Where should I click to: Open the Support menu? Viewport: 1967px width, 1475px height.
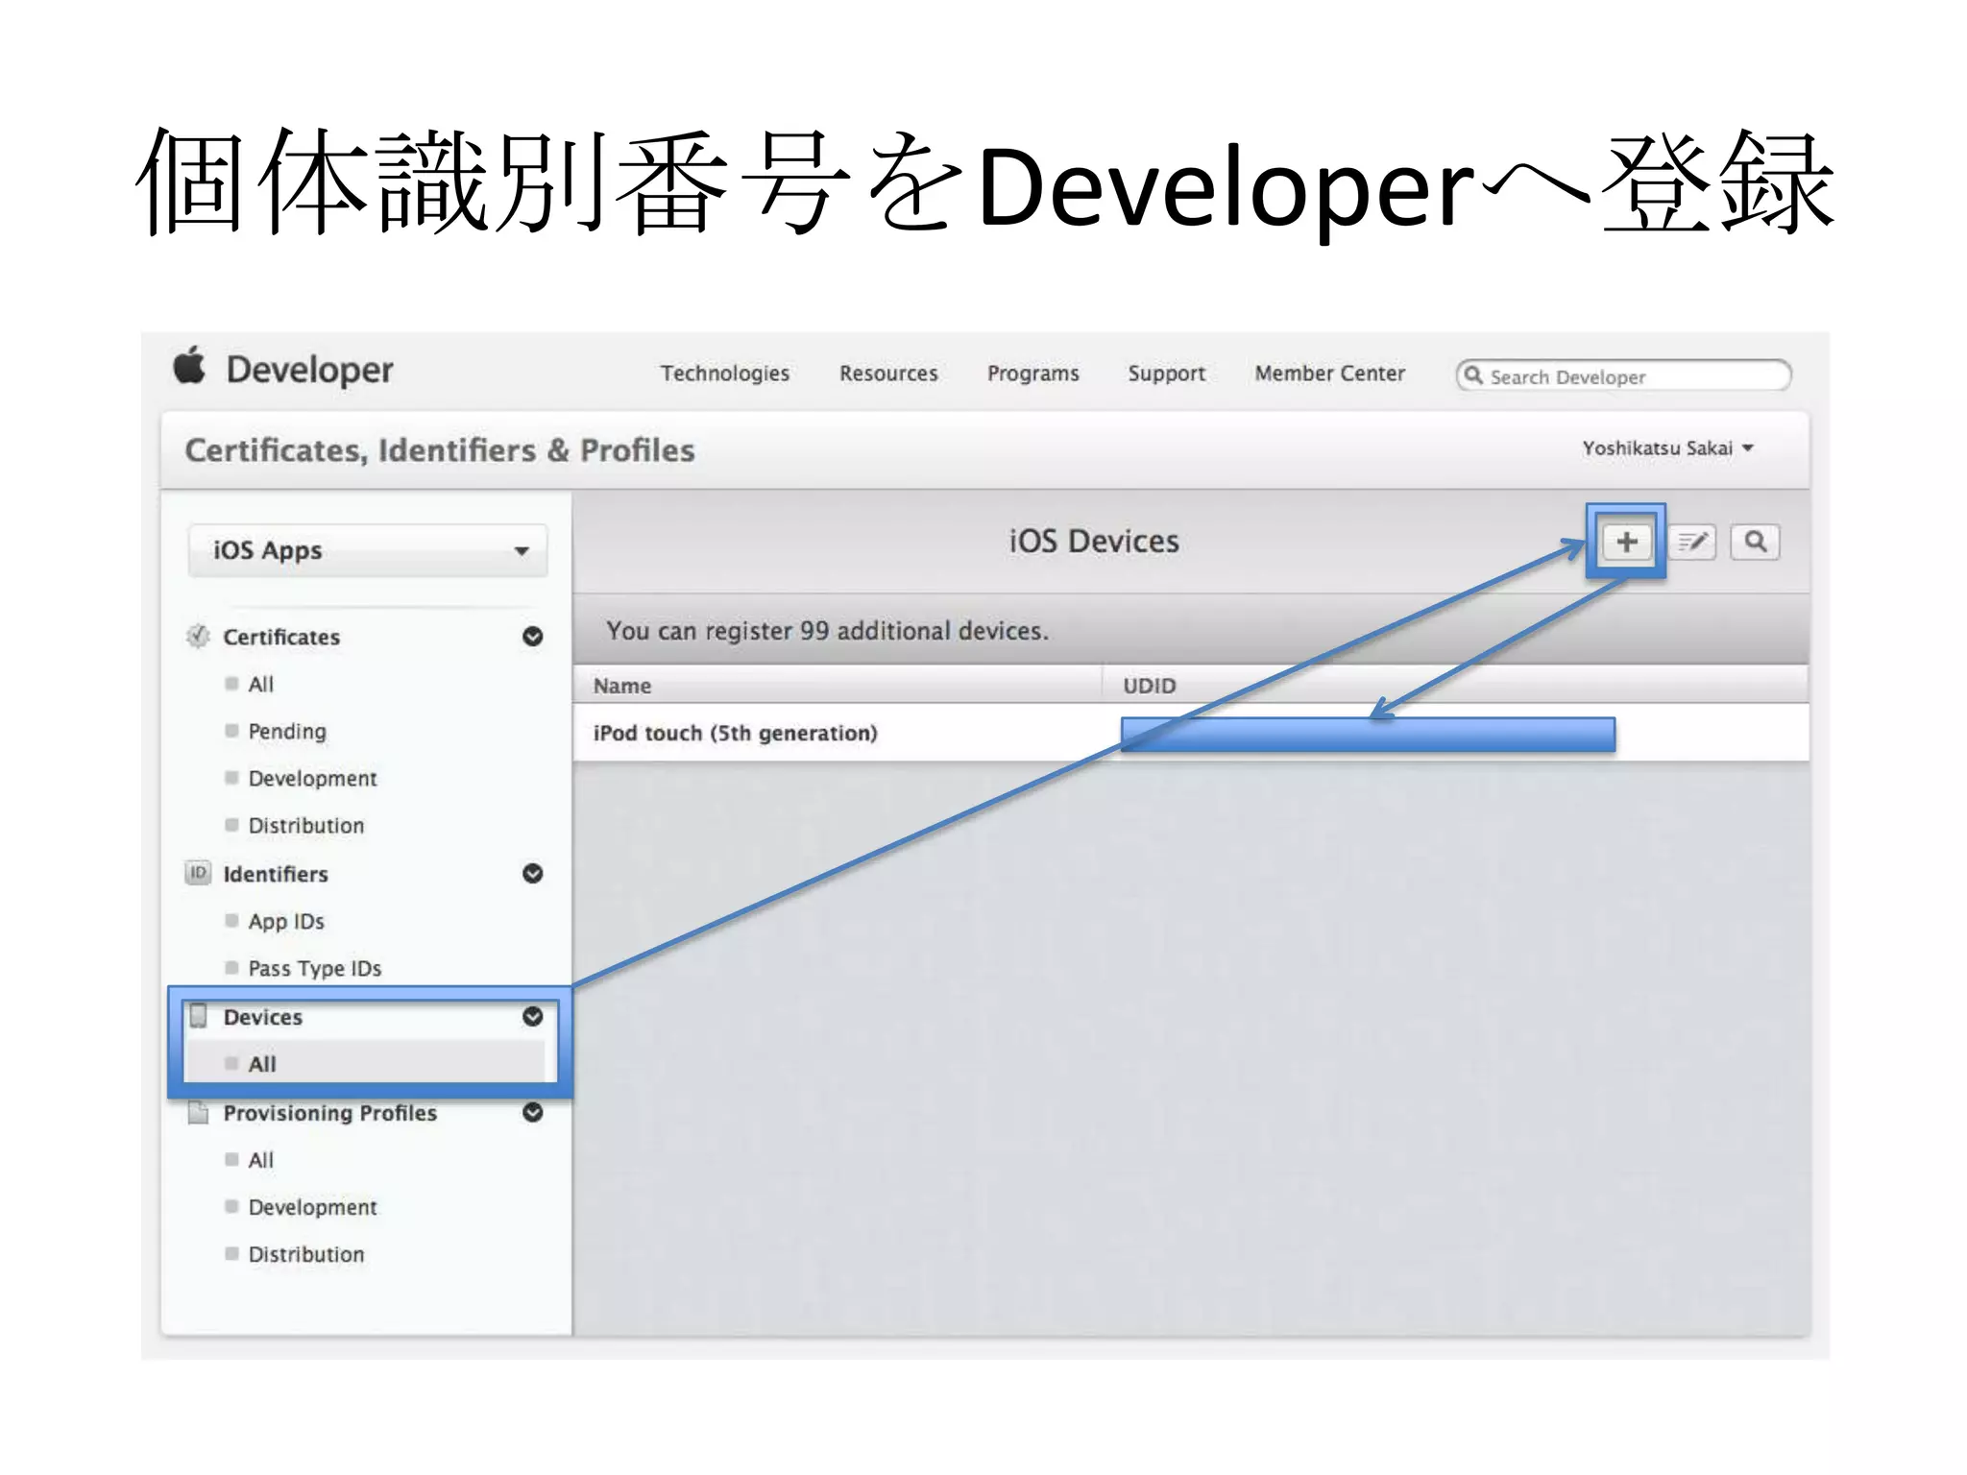(1167, 374)
